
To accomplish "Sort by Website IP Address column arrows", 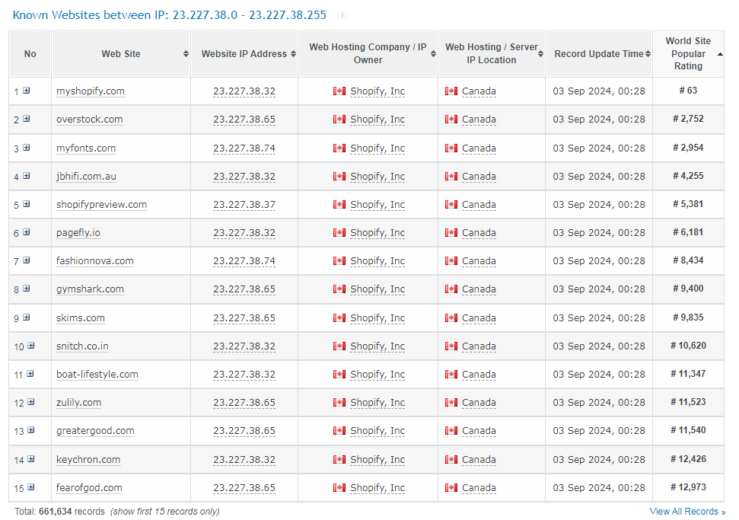I will tap(293, 54).
